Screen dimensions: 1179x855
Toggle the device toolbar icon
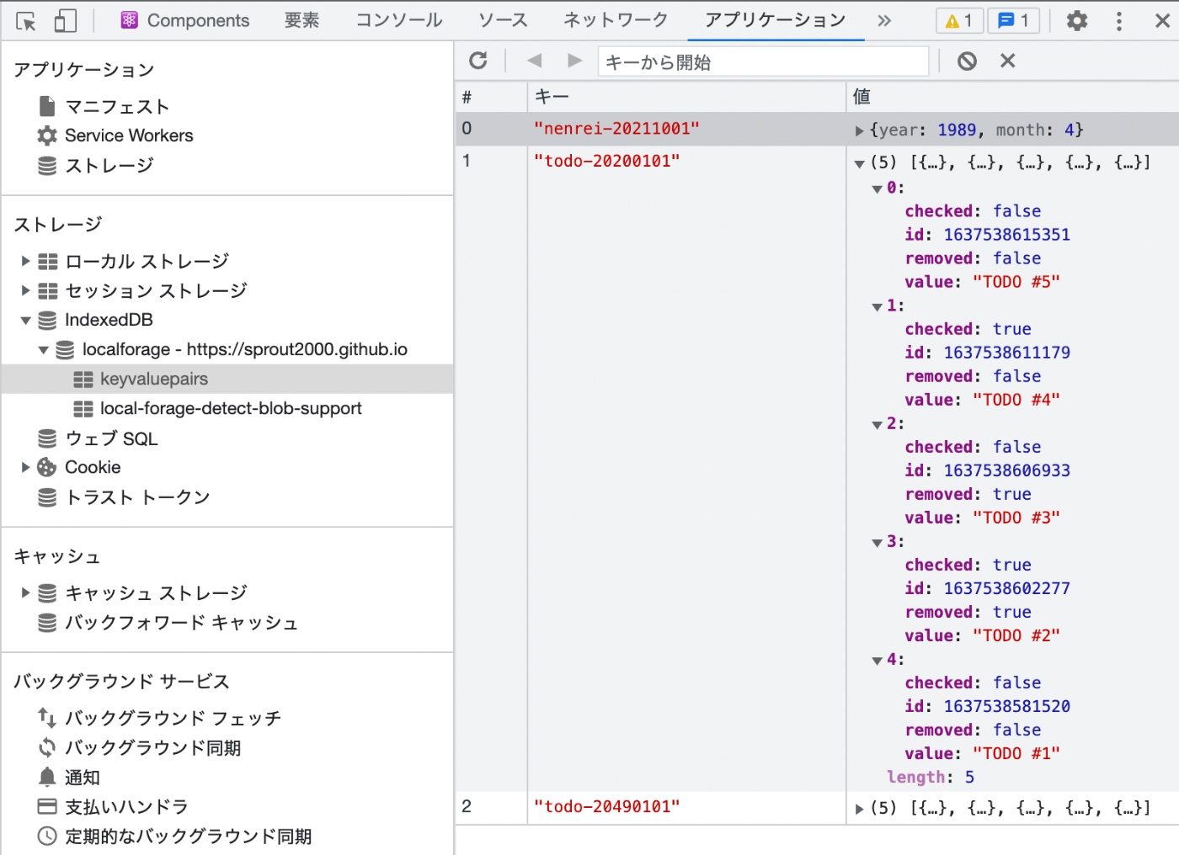pyautogui.click(x=65, y=21)
